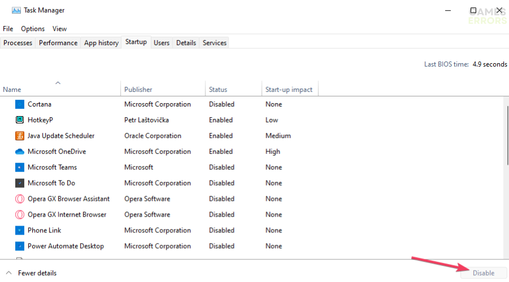Viewport: 509px width, 282px height.
Task: Click OneDrive's High start-up impact value
Action: (273, 152)
